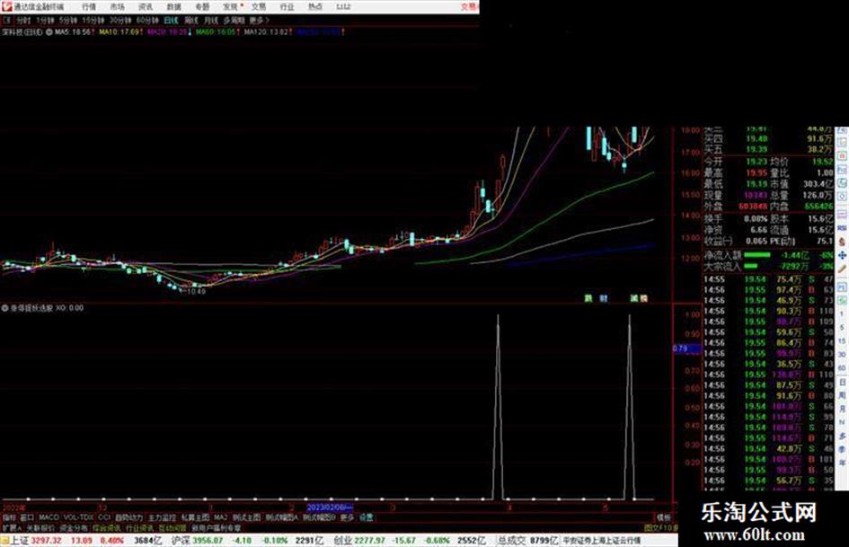
Task: Click the 净流入额 green progress bar
Action: (757, 254)
